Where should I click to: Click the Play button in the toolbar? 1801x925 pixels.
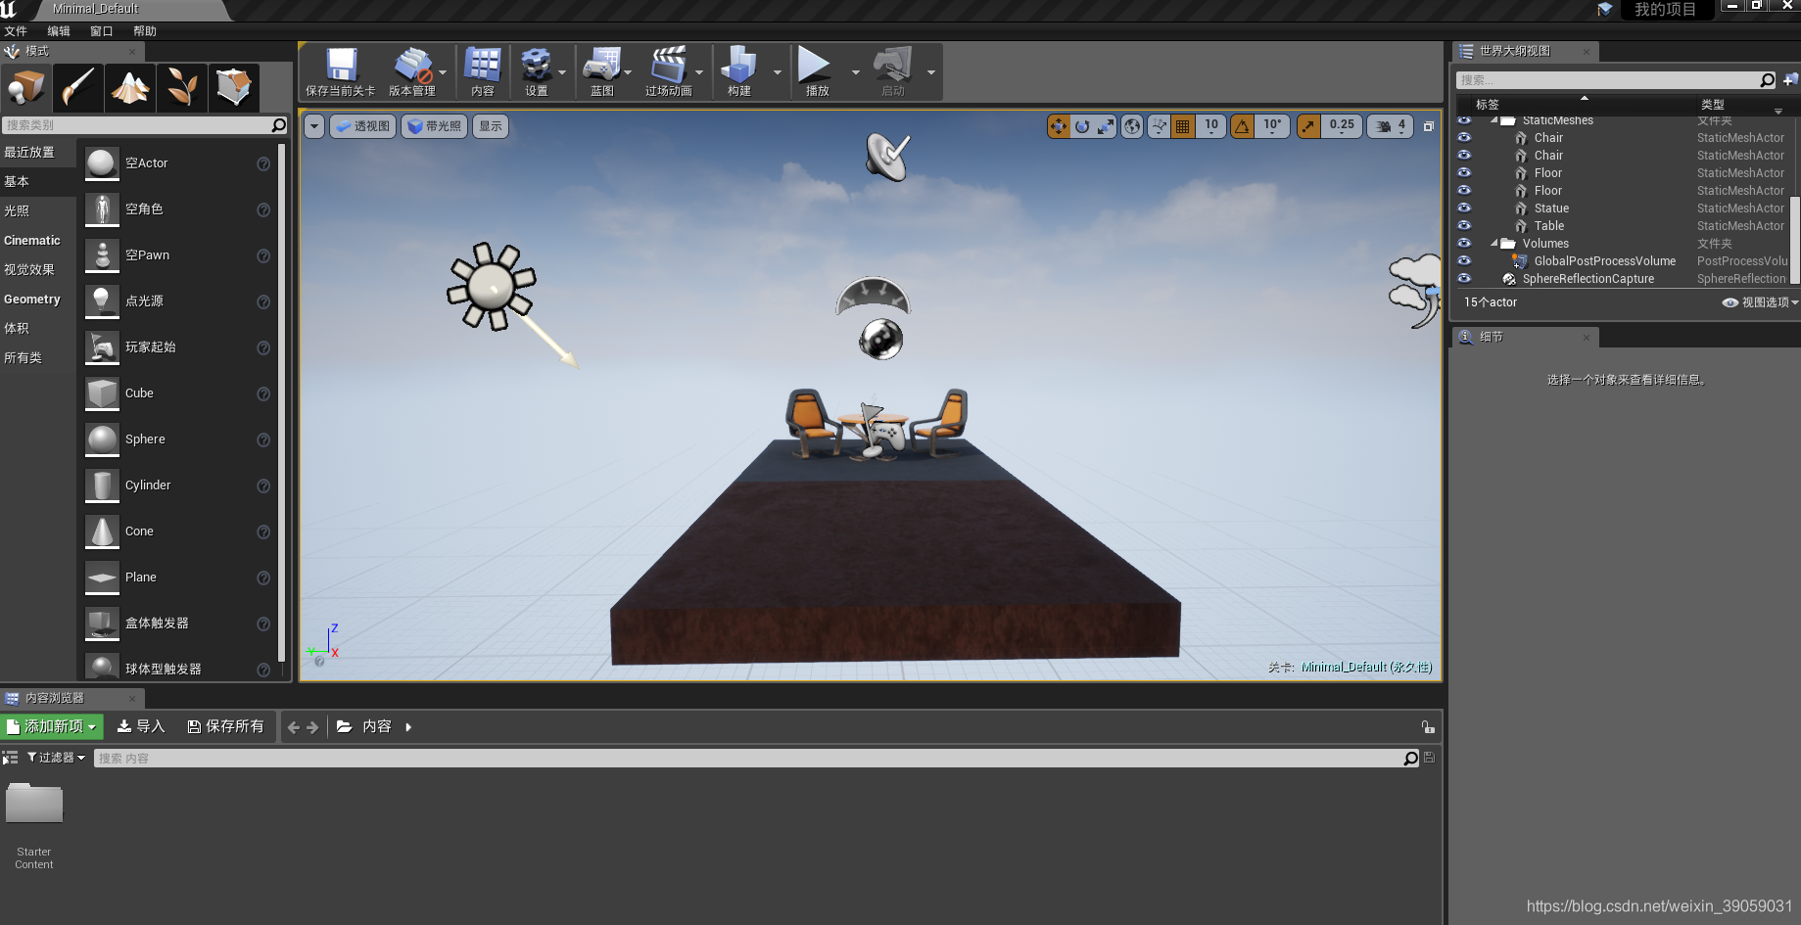coord(815,65)
